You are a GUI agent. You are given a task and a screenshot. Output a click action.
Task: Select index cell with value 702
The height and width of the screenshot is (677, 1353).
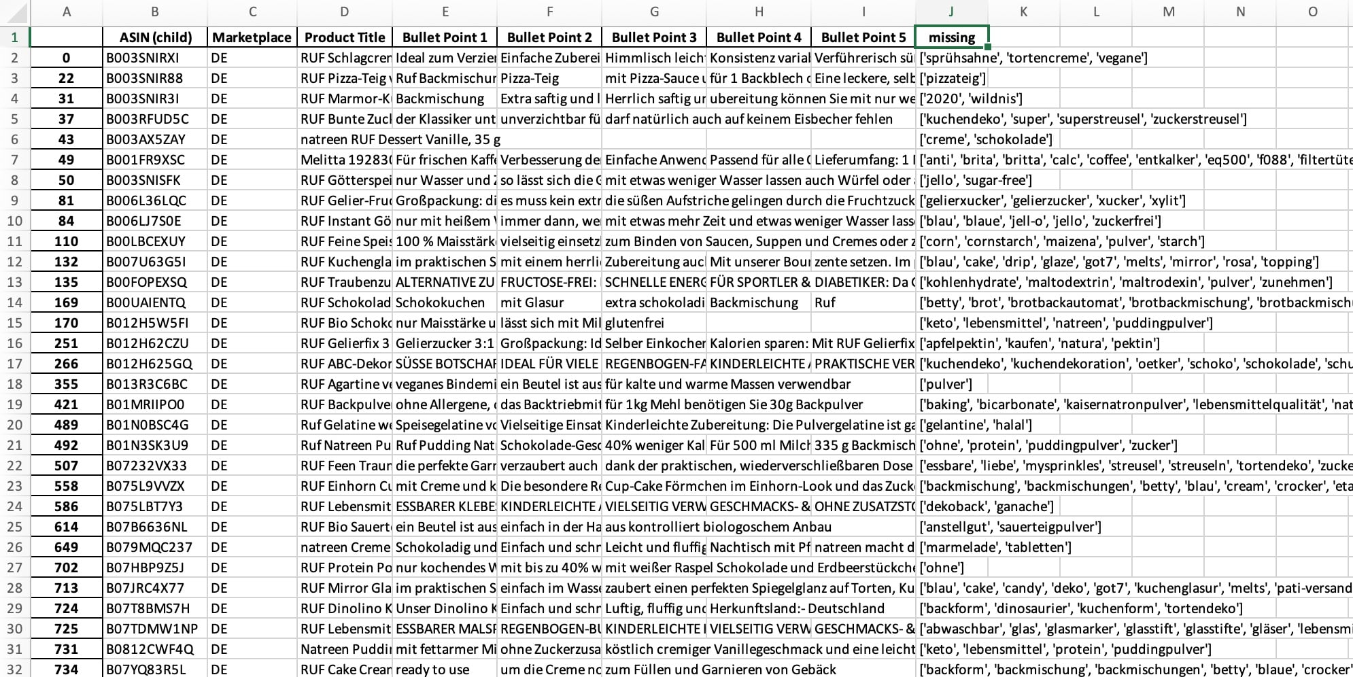(x=66, y=568)
